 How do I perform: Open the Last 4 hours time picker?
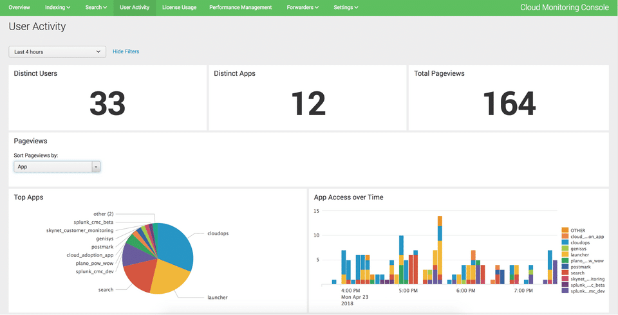57,51
